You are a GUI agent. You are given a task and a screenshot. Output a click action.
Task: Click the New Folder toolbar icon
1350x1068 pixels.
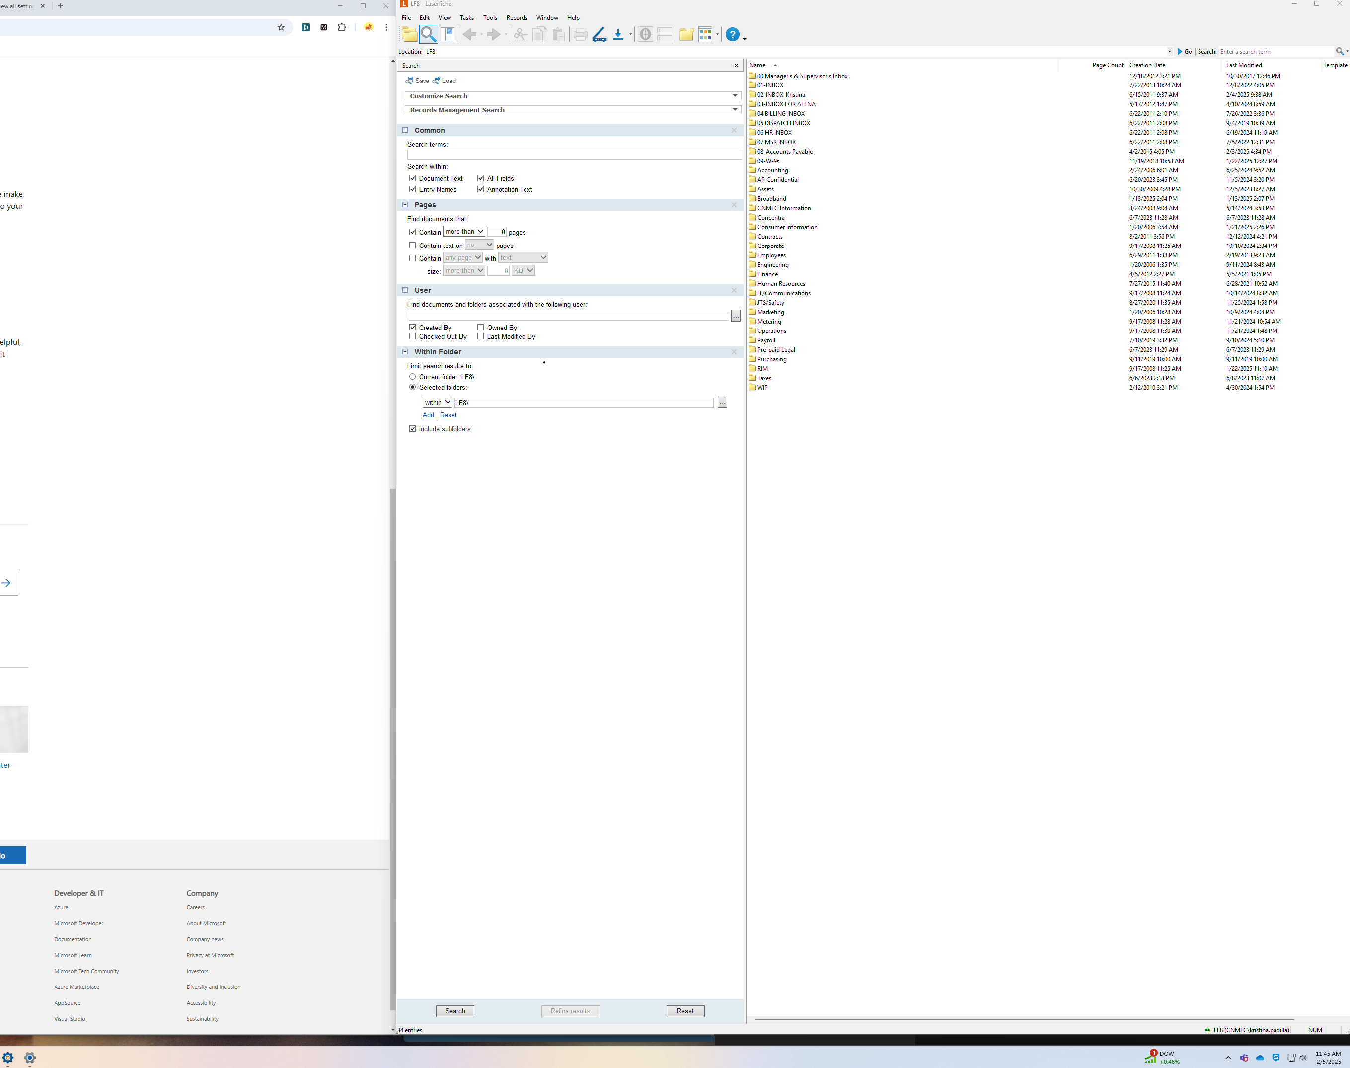686,34
